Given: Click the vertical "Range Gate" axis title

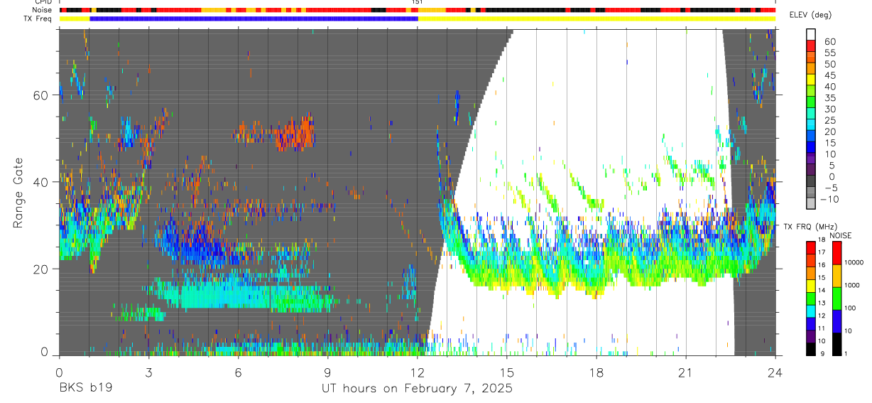Looking at the screenshot, I should click(x=18, y=193).
